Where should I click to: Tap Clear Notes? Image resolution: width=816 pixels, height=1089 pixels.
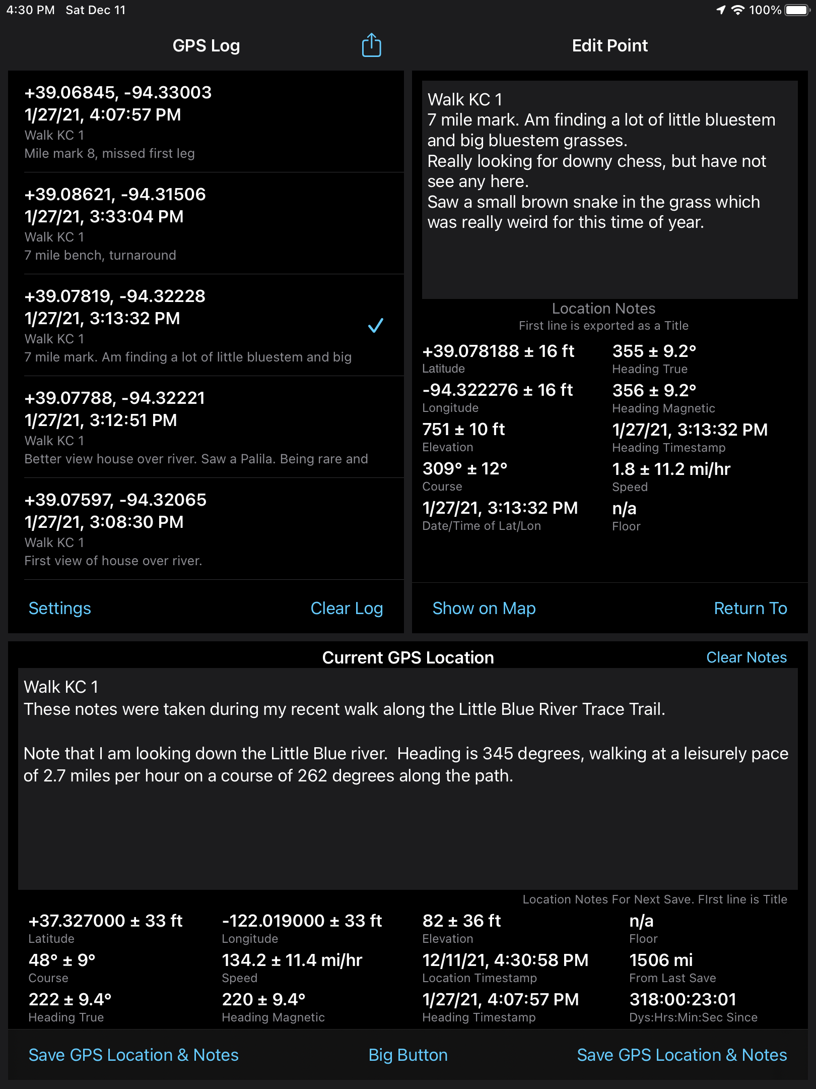[746, 657]
